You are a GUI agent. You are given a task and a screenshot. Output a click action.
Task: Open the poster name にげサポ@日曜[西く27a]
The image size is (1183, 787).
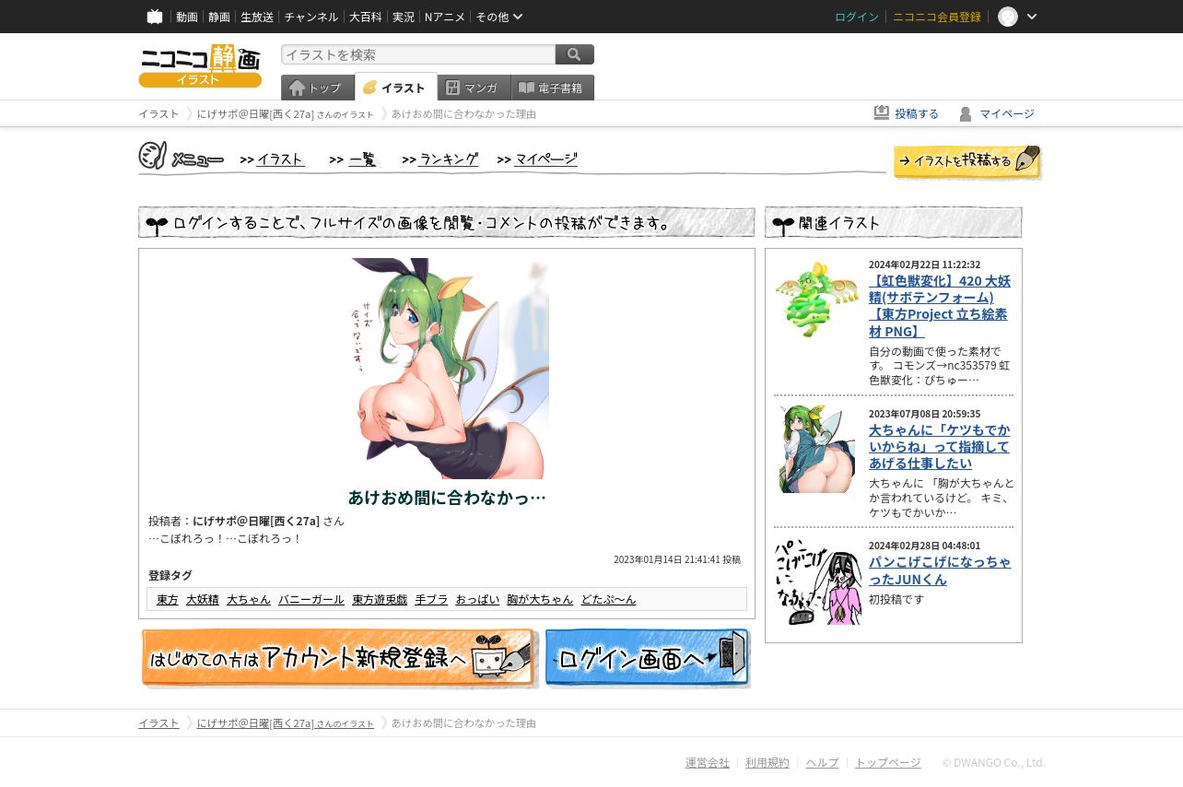coord(256,521)
